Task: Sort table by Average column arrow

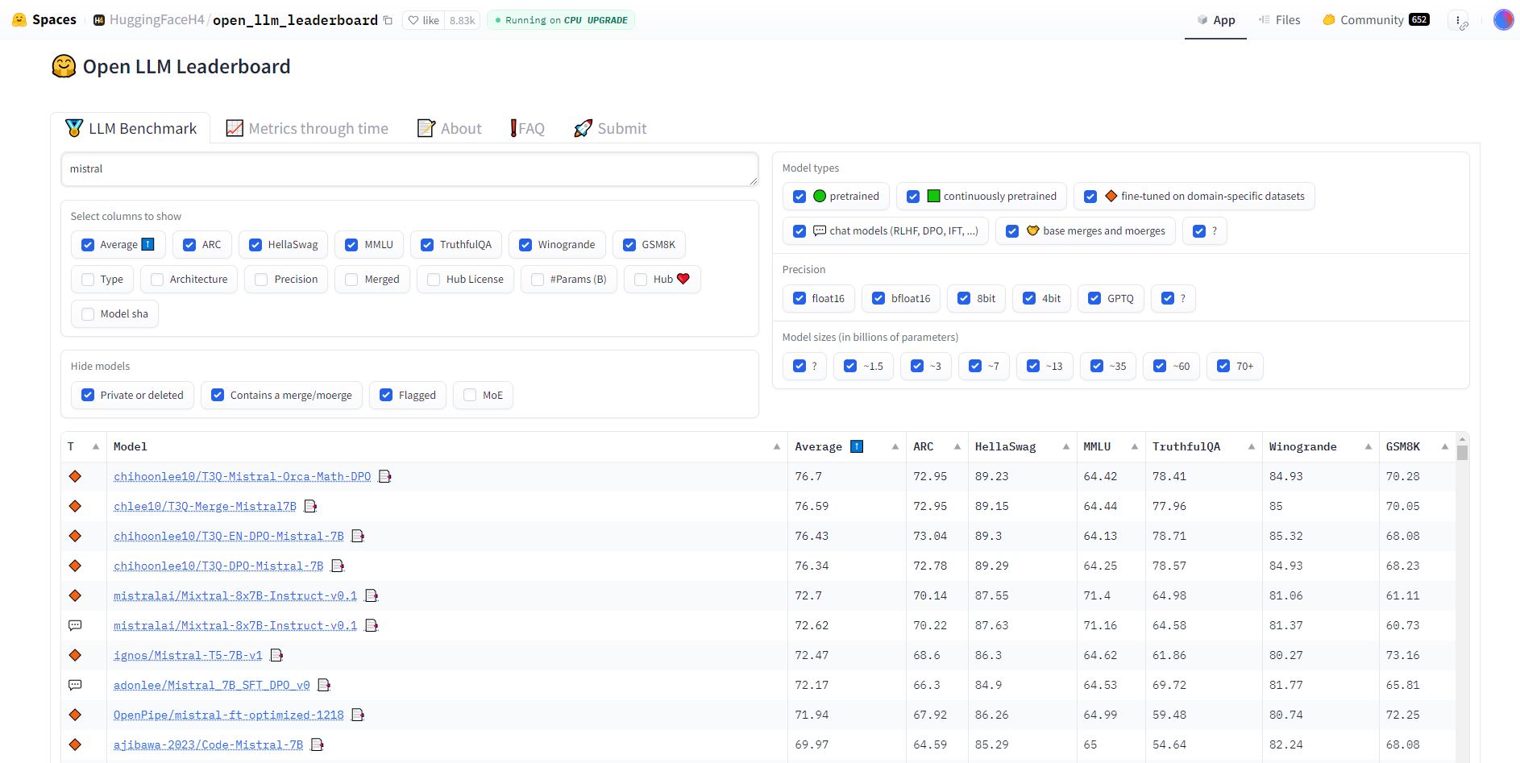Action: [x=895, y=447]
